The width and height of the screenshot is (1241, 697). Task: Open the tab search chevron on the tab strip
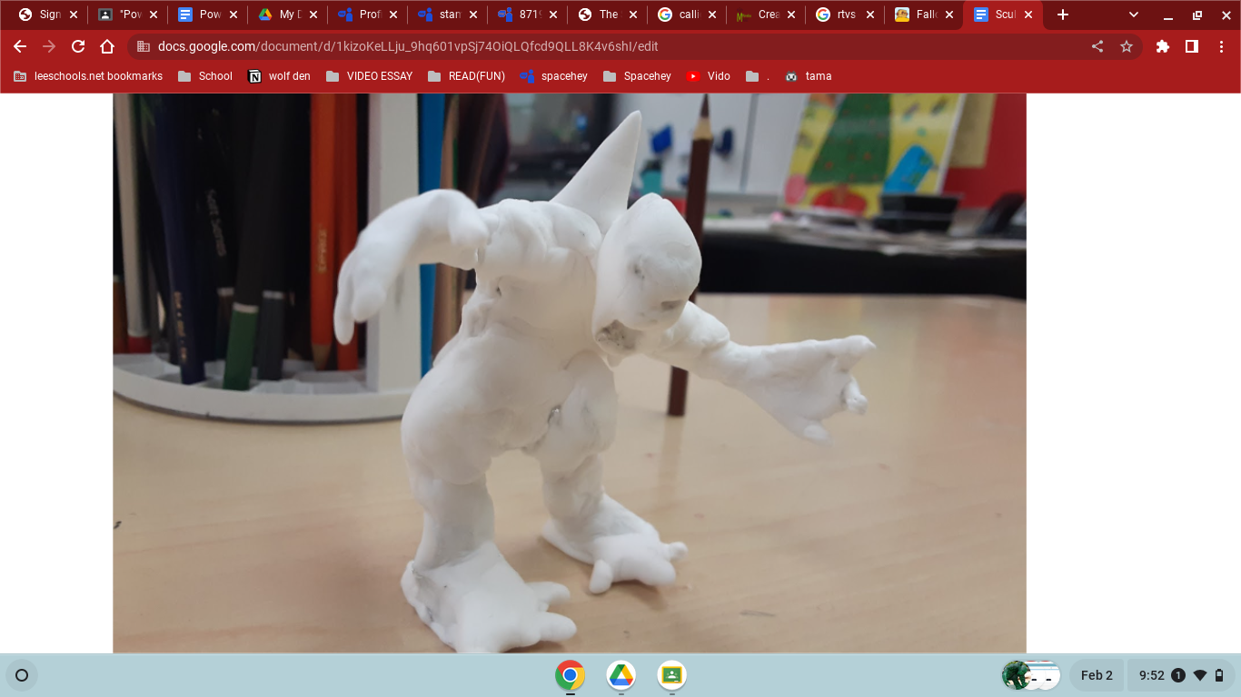click(1132, 15)
